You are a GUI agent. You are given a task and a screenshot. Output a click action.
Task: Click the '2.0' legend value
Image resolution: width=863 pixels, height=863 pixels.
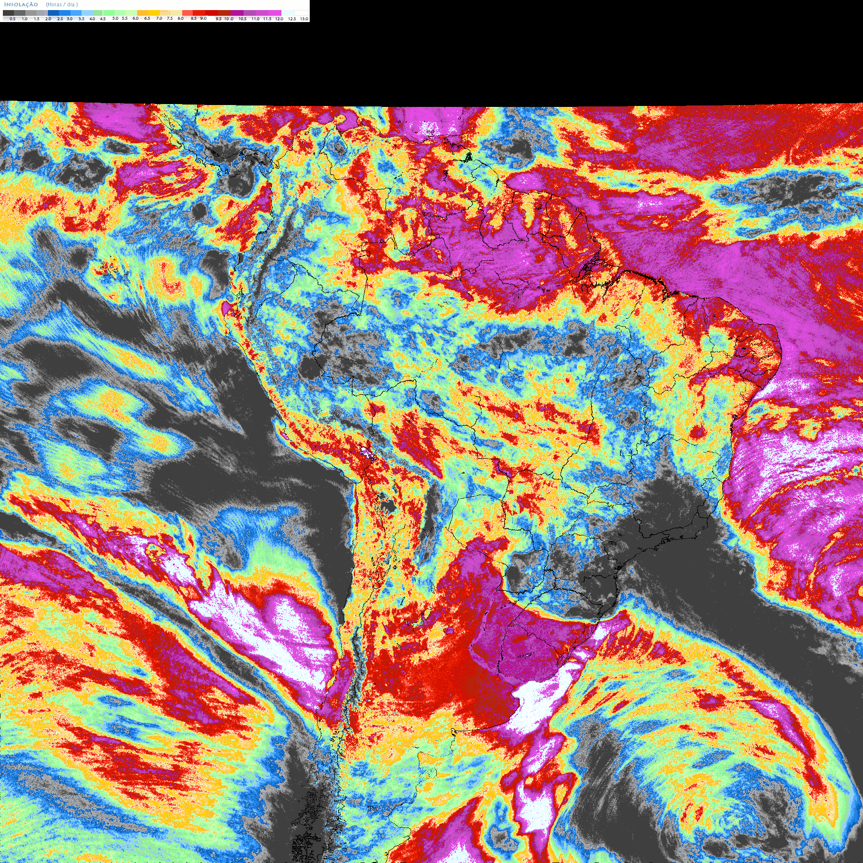point(48,19)
